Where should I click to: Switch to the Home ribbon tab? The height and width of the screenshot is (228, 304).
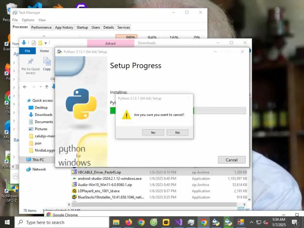click(44, 51)
